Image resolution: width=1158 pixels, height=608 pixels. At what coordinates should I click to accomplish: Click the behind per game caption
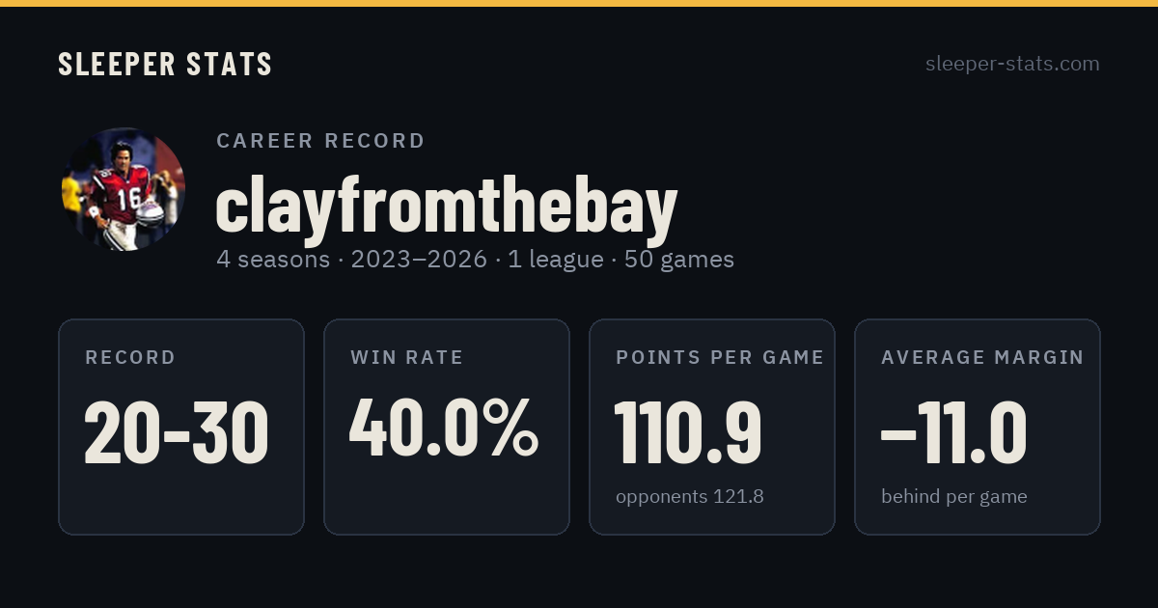(954, 497)
